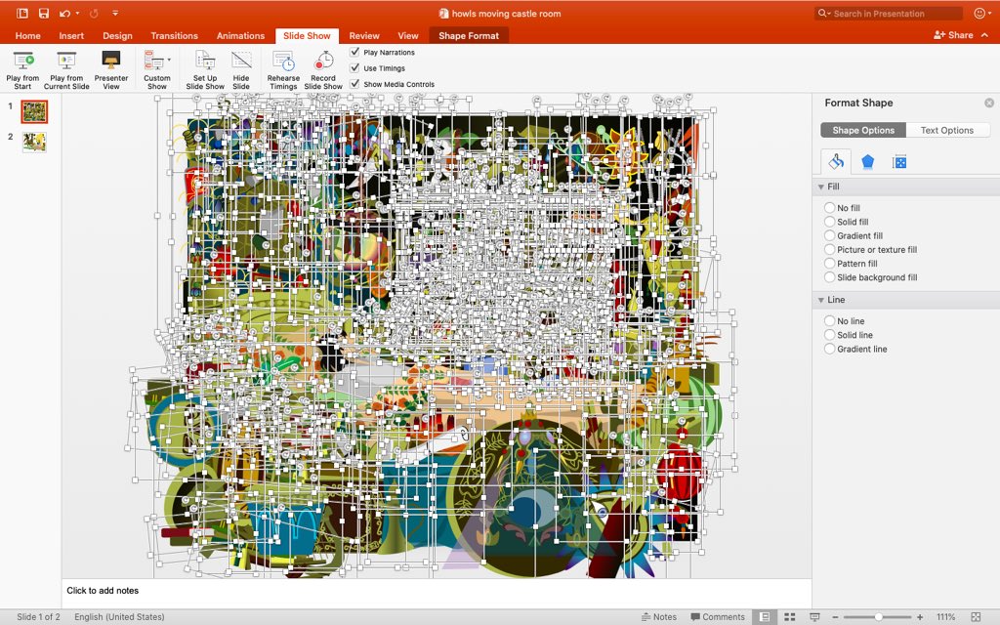Select Gradient fill option
The image size is (1000, 625).
(x=829, y=235)
